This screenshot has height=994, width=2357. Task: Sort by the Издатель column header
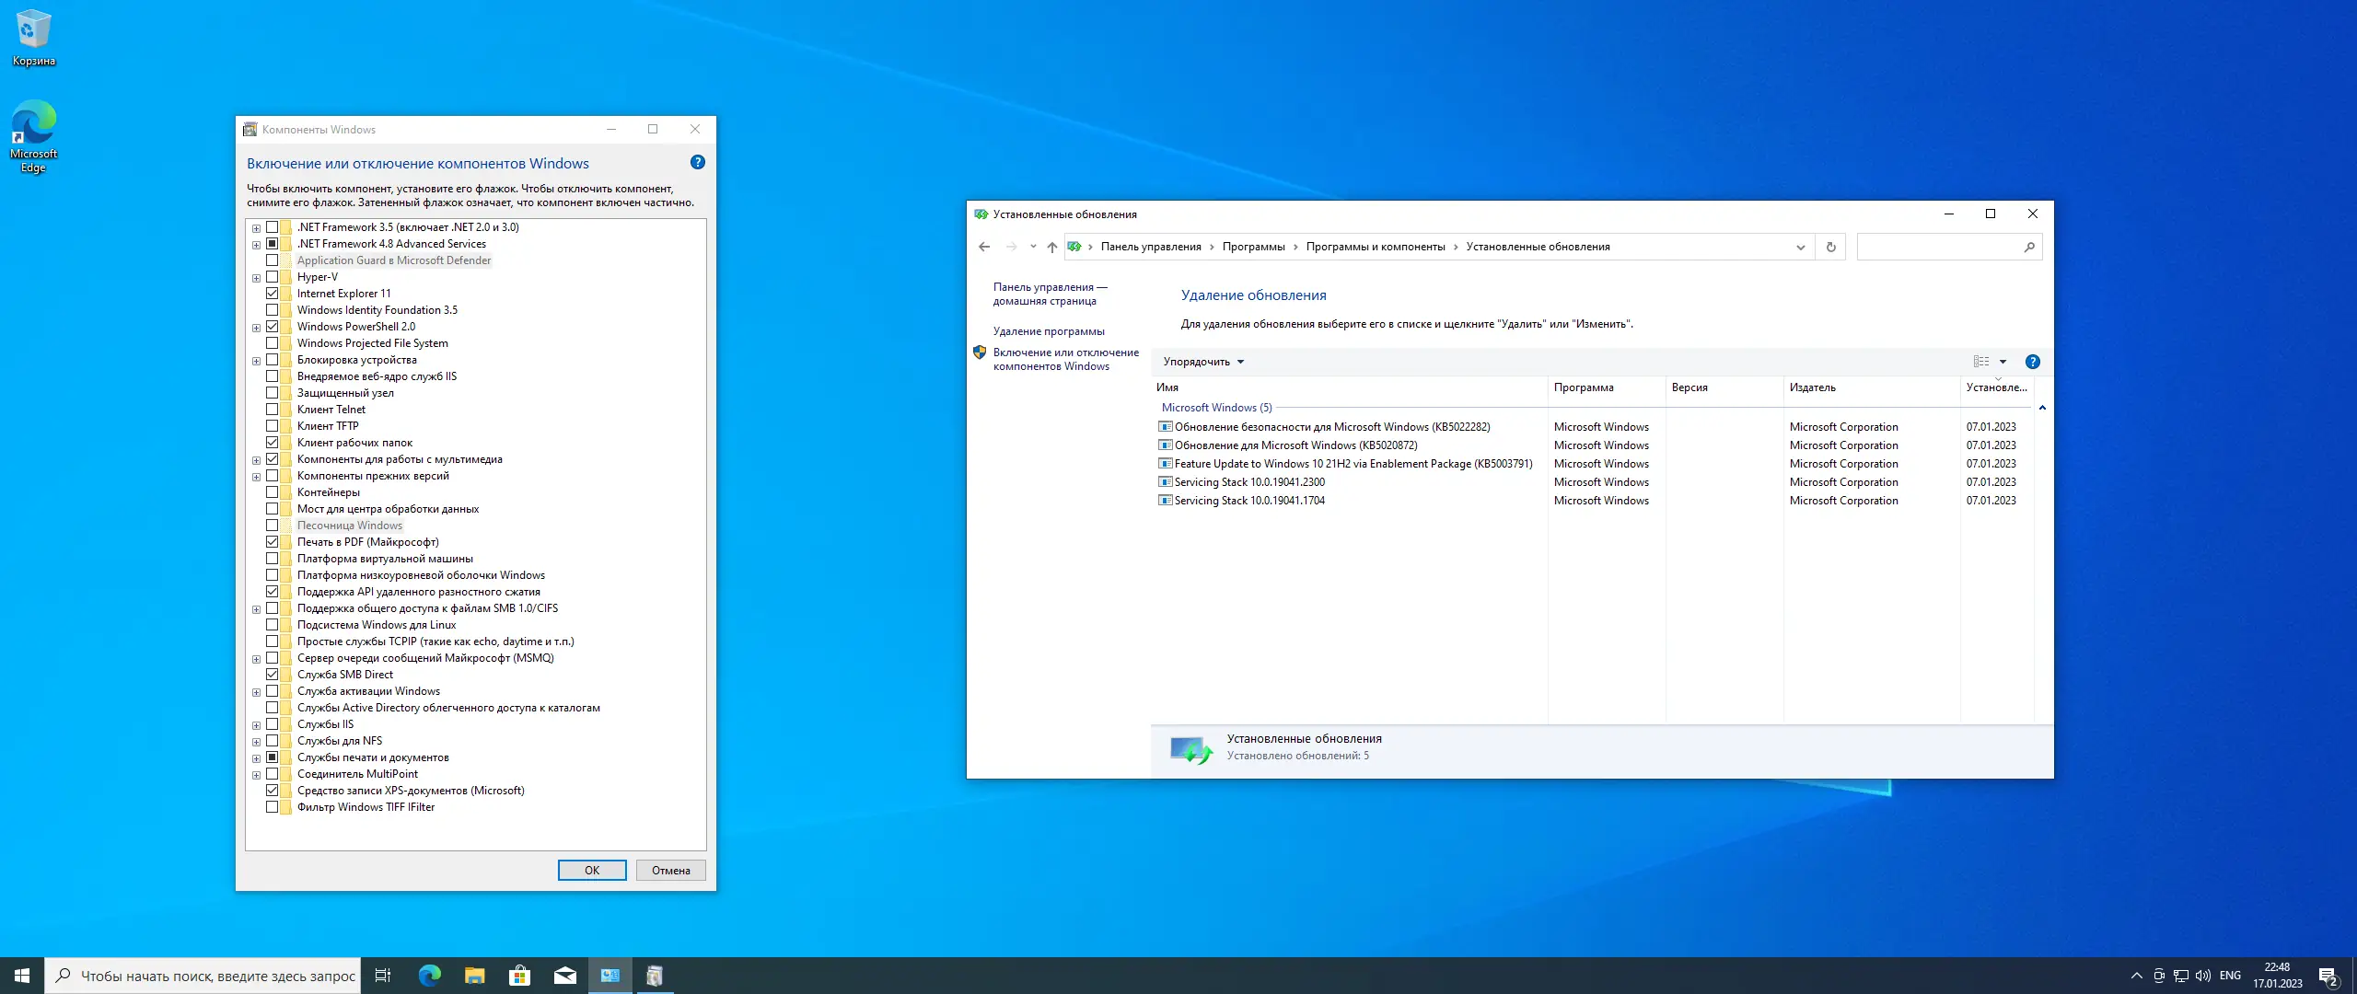click(x=1812, y=387)
